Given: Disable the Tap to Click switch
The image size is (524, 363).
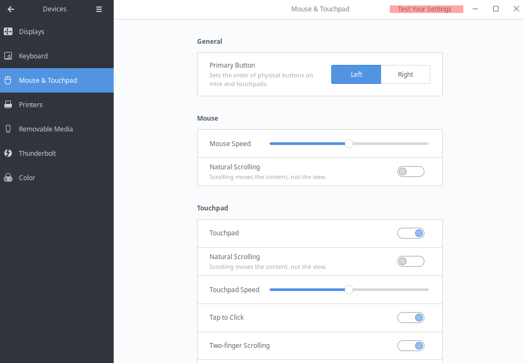Looking at the screenshot, I should (410, 318).
